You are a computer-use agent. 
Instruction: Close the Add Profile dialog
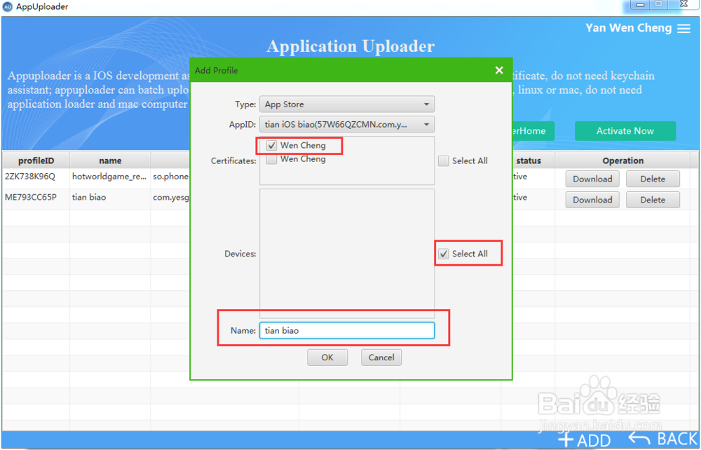499,70
